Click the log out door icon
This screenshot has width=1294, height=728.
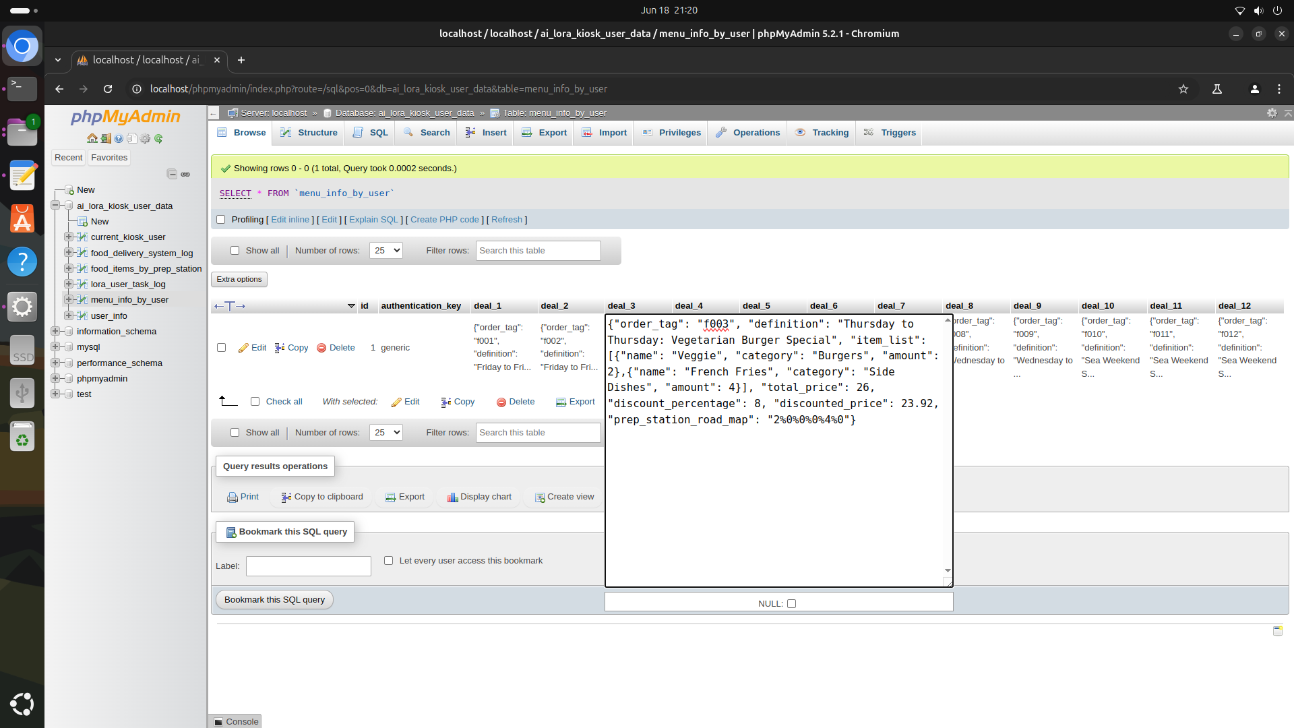coord(106,139)
